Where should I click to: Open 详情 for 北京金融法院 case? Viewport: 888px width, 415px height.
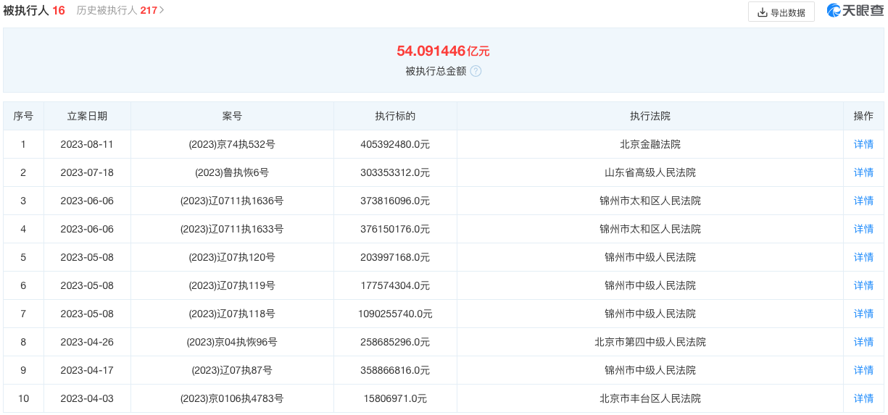pos(863,144)
